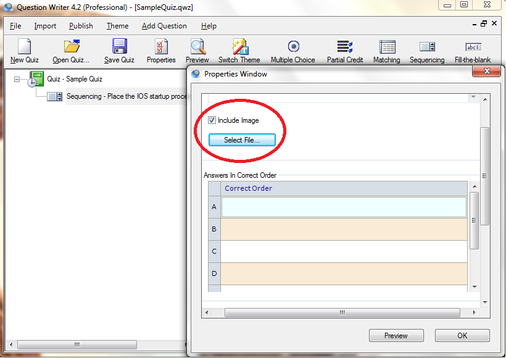The width and height of the screenshot is (506, 358).
Task: Click the Sequencing question icon in tree
Action: (54, 96)
